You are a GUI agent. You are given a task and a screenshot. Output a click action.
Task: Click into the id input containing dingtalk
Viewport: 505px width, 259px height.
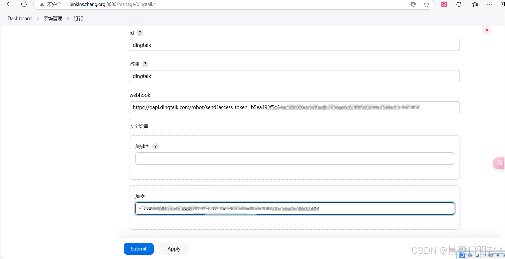(x=295, y=45)
